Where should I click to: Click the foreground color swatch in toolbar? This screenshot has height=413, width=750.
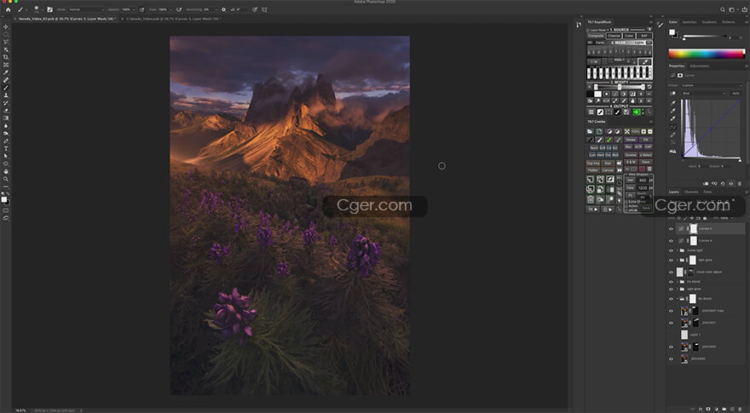click(x=3, y=199)
